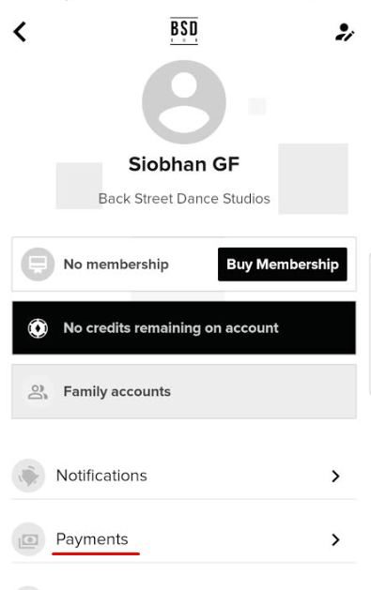Image resolution: width=371 pixels, height=590 pixels.
Task: Tap the BSD logo
Action: [184, 31]
